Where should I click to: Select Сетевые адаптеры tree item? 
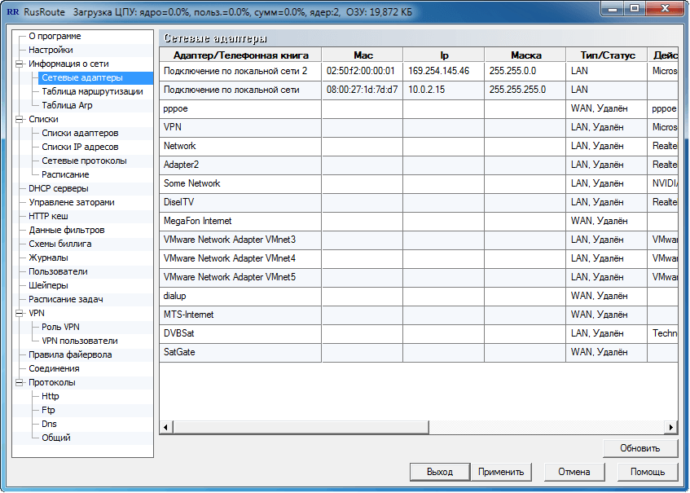tap(82, 78)
